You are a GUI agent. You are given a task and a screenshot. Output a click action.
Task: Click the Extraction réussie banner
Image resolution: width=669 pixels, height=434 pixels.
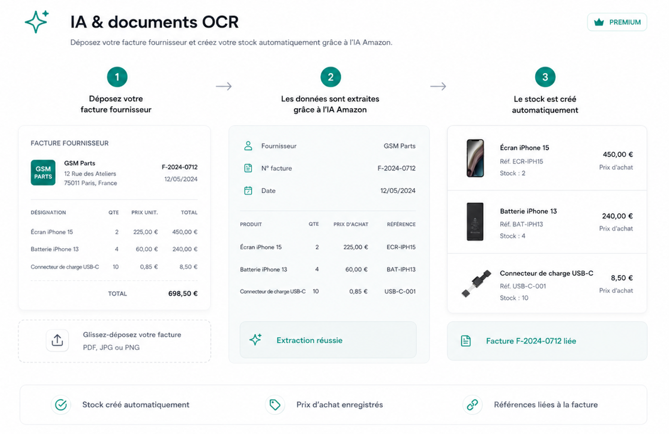click(328, 340)
